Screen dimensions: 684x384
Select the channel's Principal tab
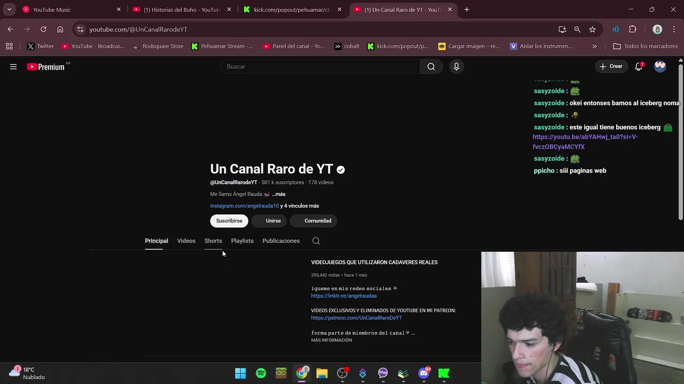coord(157,241)
